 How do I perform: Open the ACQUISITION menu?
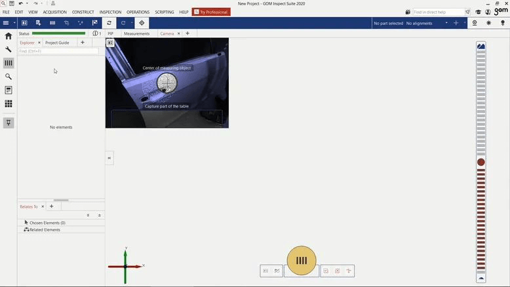coord(54,12)
